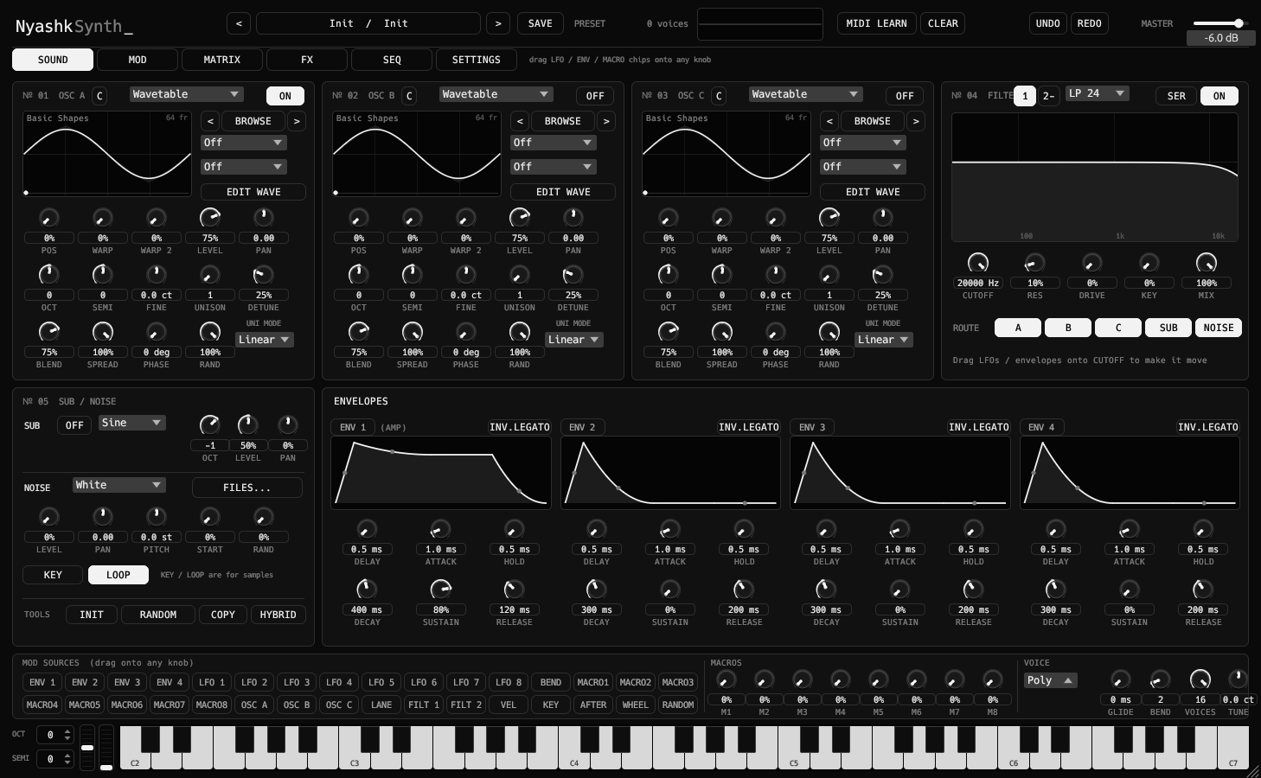
Task: Enable oscillator C with its OFF toggle
Action: [905, 96]
